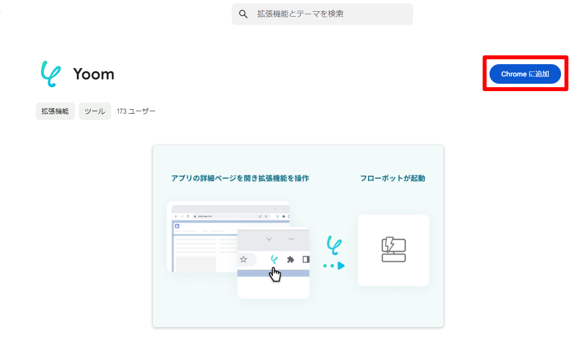Click the flowbot lightning icon in the screenshot
Viewport: 588px width, 361px height.
tap(393, 250)
